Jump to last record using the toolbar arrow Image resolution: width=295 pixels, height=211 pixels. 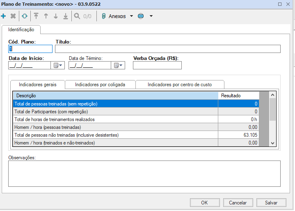(65, 16)
